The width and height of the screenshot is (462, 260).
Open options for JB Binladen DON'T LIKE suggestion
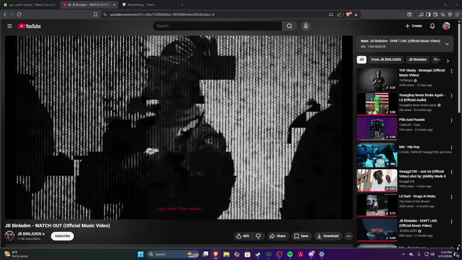coord(451,222)
